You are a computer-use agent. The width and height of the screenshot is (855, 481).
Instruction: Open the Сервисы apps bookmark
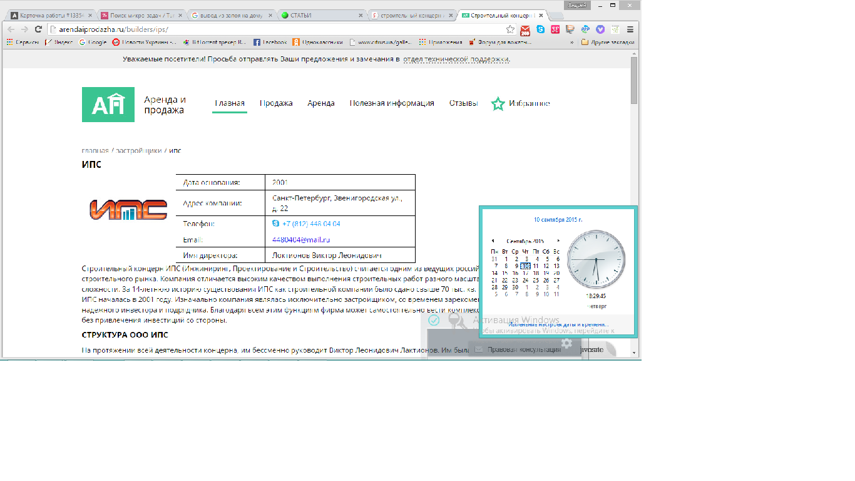click(x=23, y=43)
